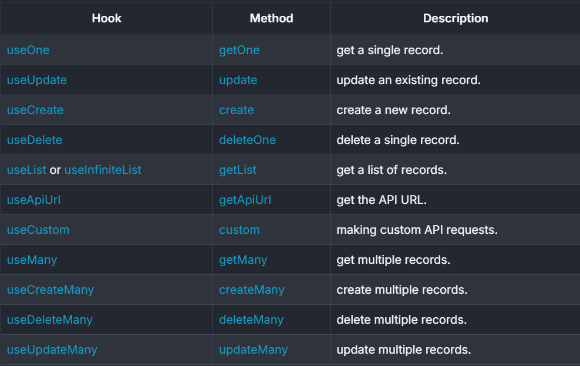This screenshot has height=366, width=580.
Task: Click the useList hook link
Action: (26, 170)
